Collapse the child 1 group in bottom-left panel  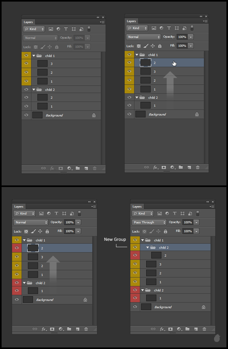(x=24, y=240)
